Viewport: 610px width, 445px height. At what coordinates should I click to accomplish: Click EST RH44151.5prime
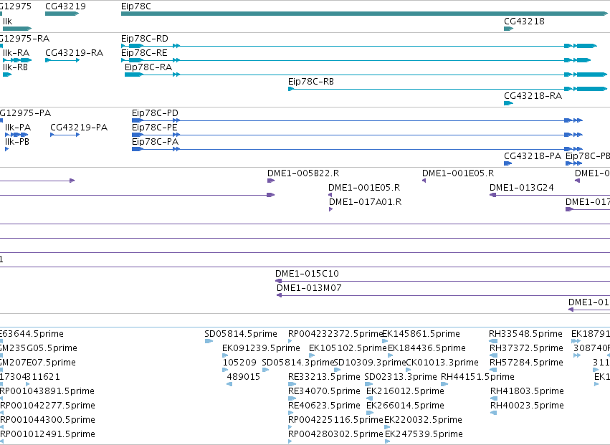tap(477, 378)
